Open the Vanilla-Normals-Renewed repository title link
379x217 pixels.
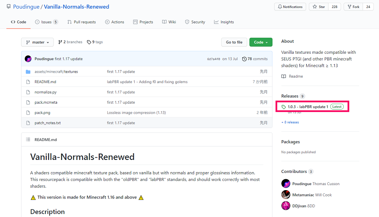pyautogui.click(x=76, y=7)
